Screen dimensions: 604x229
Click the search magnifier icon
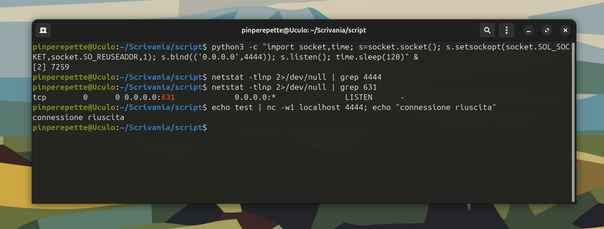click(487, 30)
